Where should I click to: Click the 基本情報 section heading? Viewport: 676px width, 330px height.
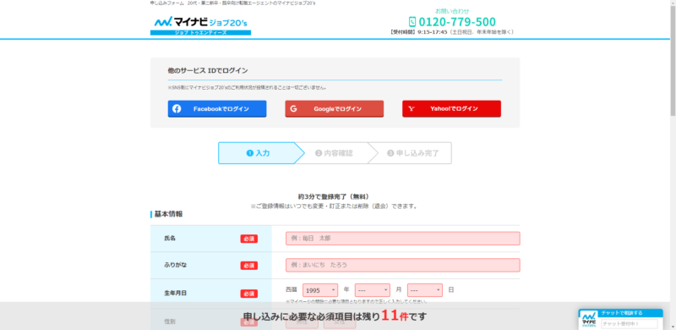click(168, 214)
